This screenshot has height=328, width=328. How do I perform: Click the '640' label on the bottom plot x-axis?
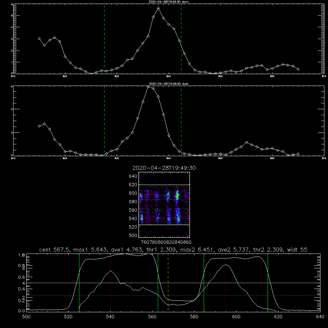[320, 317]
